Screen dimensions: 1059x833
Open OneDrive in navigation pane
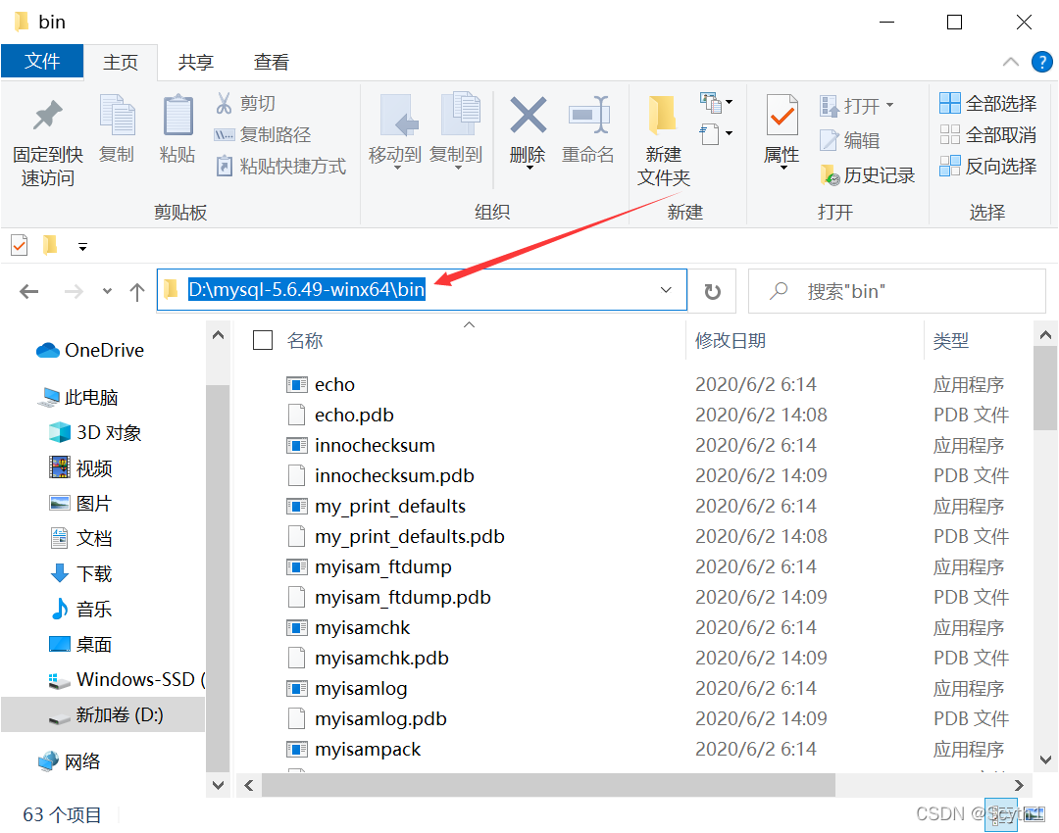90,350
